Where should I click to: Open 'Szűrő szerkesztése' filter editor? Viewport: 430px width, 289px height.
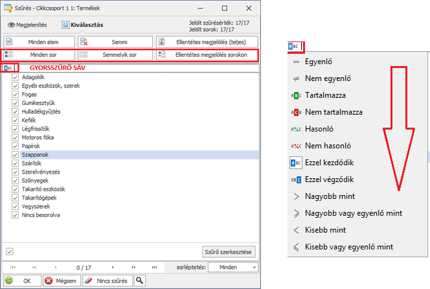(x=230, y=251)
